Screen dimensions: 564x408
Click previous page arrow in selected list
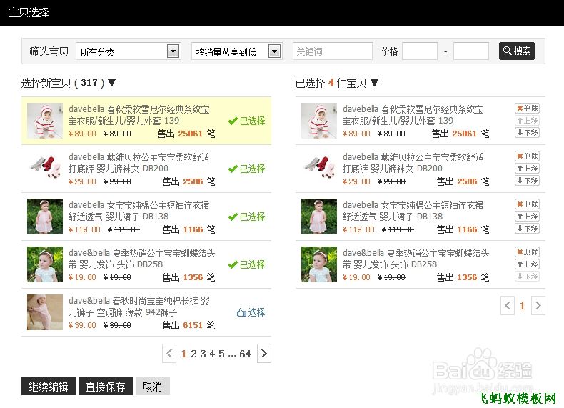508,306
